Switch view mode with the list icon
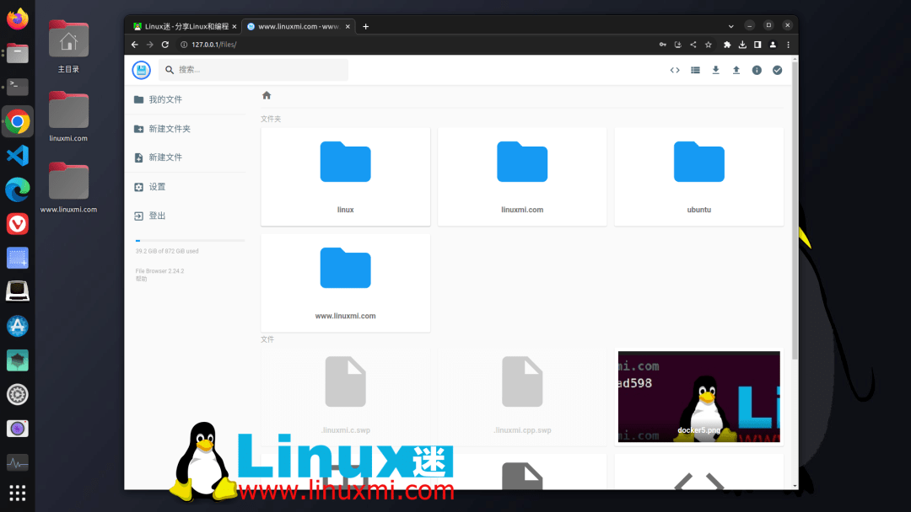The height and width of the screenshot is (512, 911). (695, 70)
